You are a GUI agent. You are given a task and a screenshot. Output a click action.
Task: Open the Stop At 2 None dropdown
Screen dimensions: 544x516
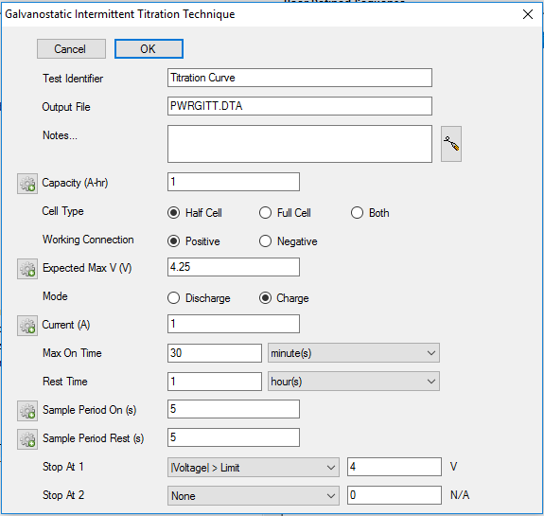click(254, 495)
